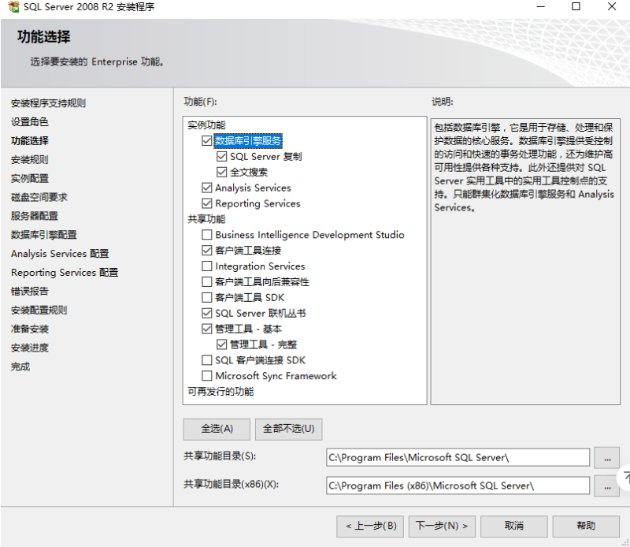Uncheck the 全文搜索 option
Image resolution: width=630 pixels, height=547 pixels.
pyautogui.click(x=221, y=171)
